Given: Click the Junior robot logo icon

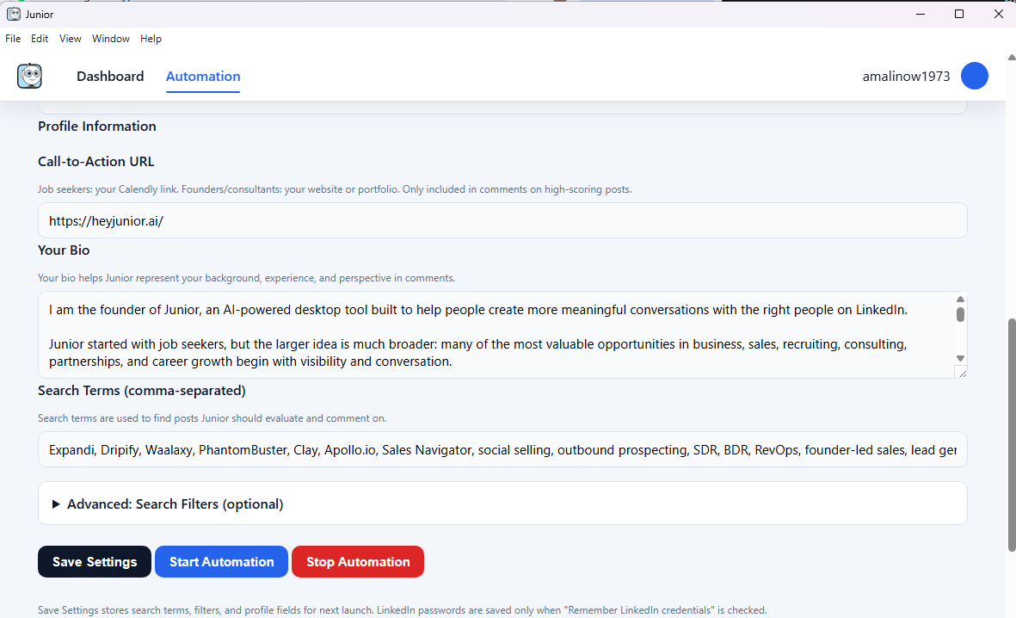Looking at the screenshot, I should click(x=30, y=76).
